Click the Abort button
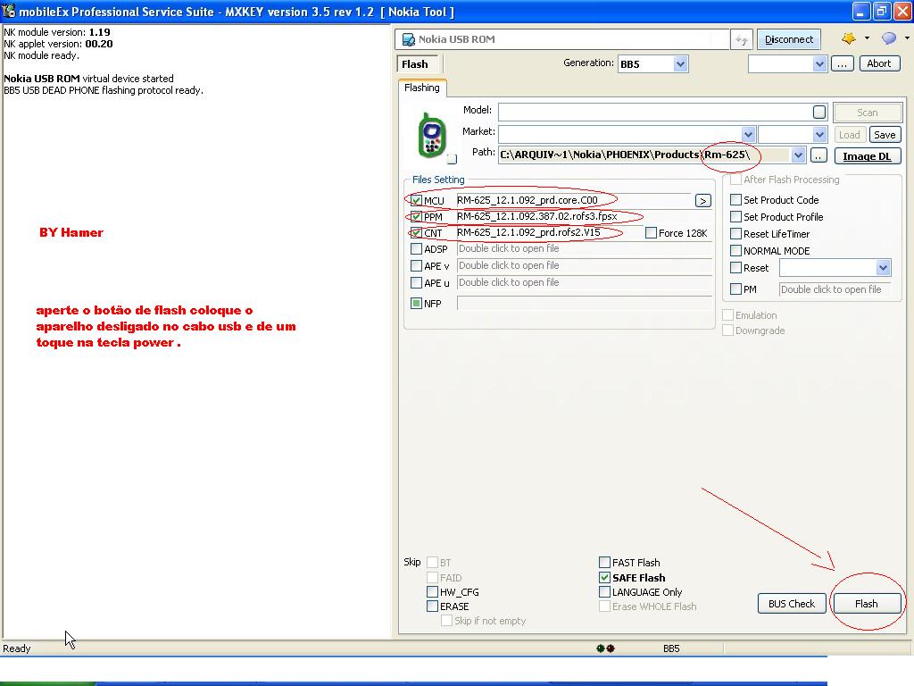This screenshot has width=914, height=686. tap(878, 63)
